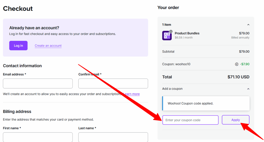Click the 'Woohoo! Coupon code applied.' notice
The width and height of the screenshot is (264, 142).
point(206,103)
